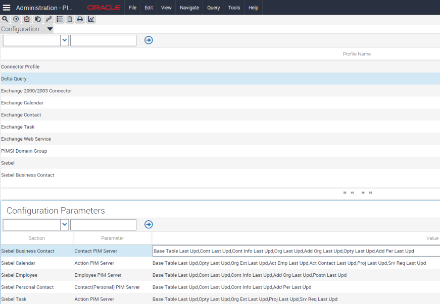This screenshot has width=440, height=304.
Task: Expand the Configuration applet menu triangle
Action: (x=50, y=29)
